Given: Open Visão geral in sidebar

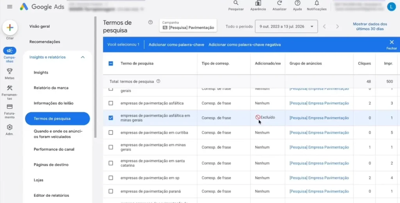Looking at the screenshot, I should pyautogui.click(x=39, y=26).
